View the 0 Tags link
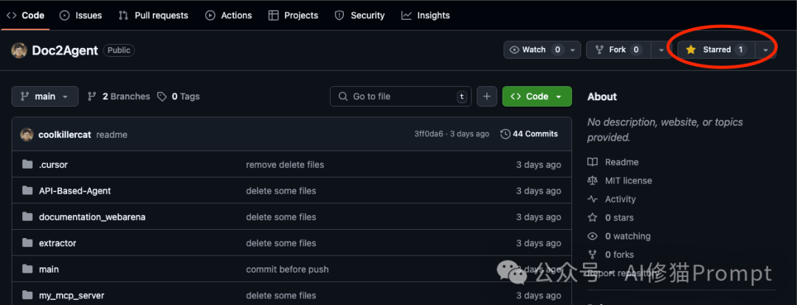This screenshot has width=797, height=305. click(x=179, y=97)
